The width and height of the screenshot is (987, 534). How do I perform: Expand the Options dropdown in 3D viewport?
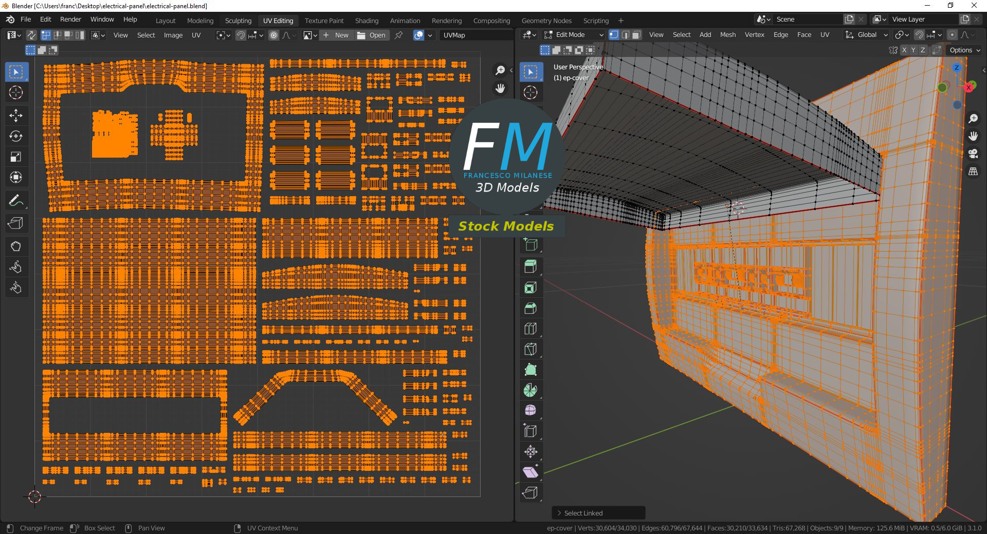point(965,50)
